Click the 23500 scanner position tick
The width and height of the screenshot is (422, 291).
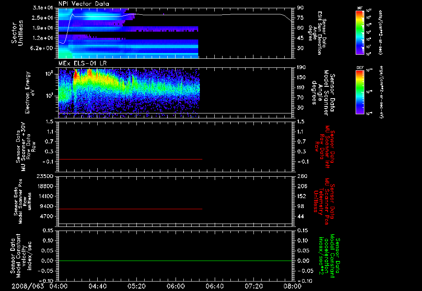45,176
